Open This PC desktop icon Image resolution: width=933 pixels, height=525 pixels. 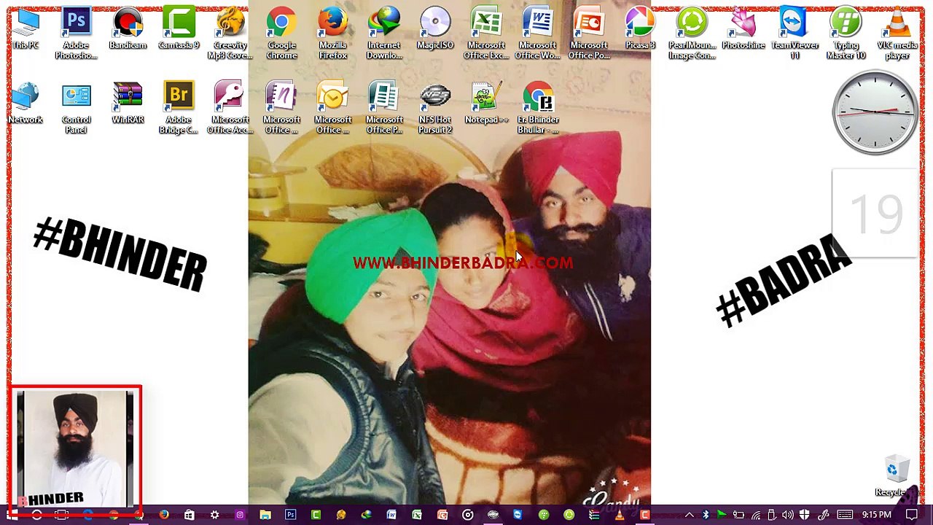click(x=25, y=29)
